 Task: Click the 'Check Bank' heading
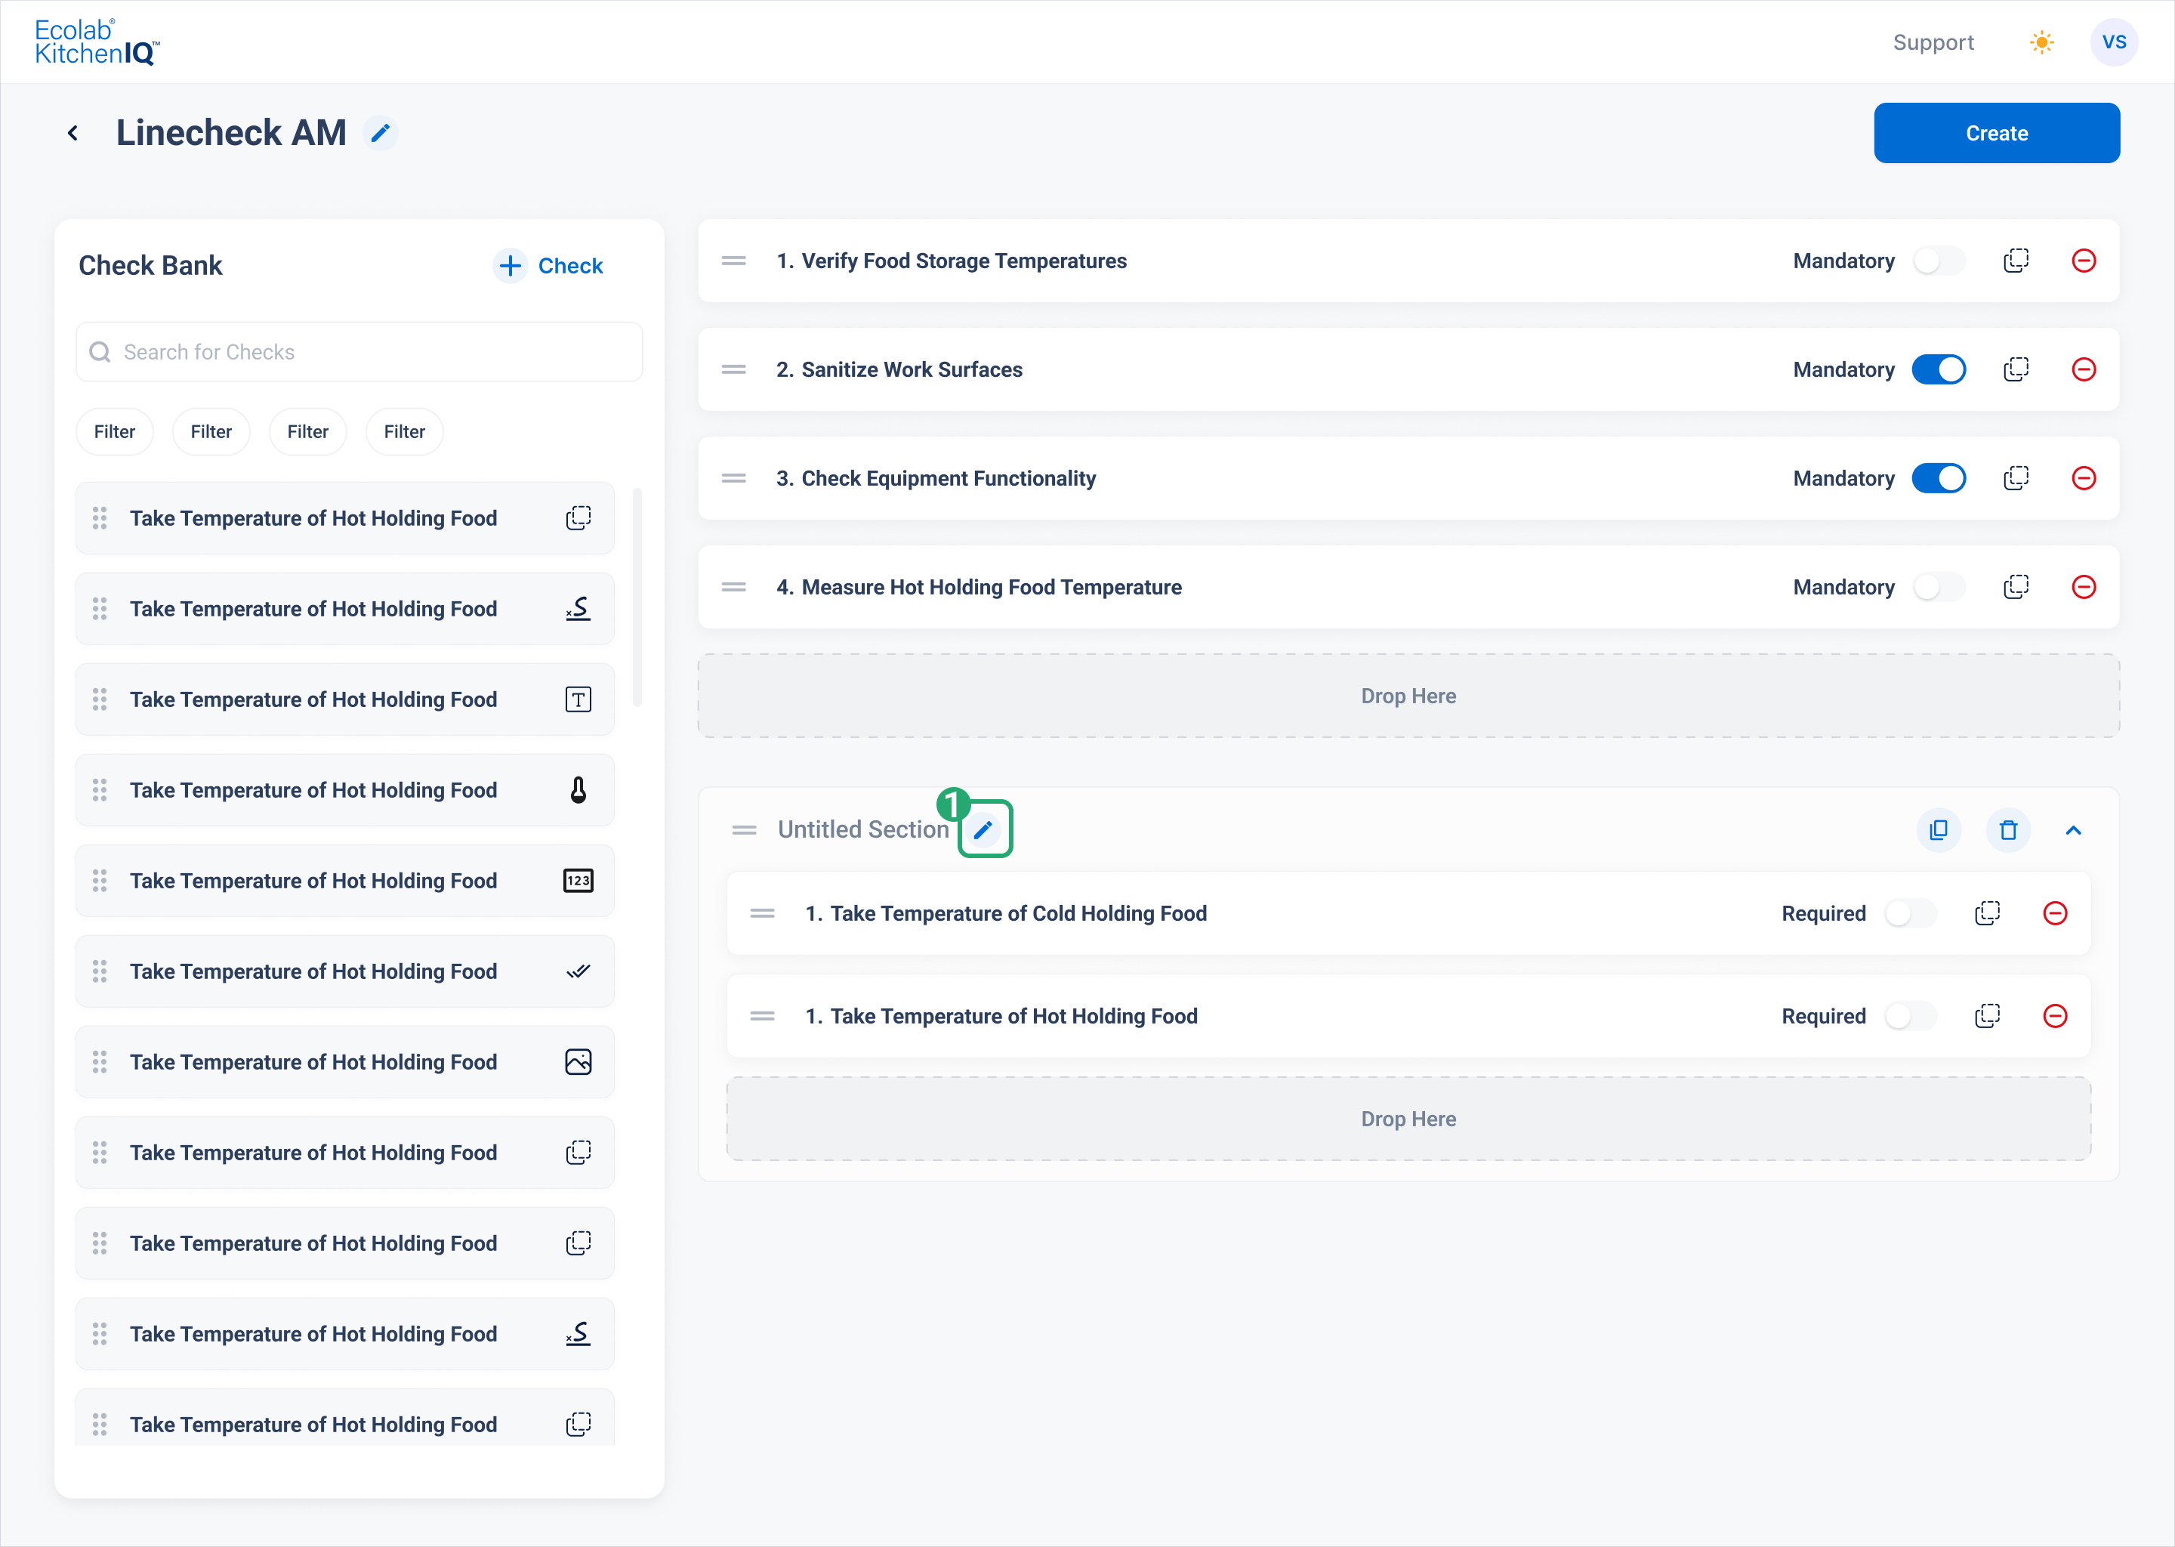[x=150, y=266]
